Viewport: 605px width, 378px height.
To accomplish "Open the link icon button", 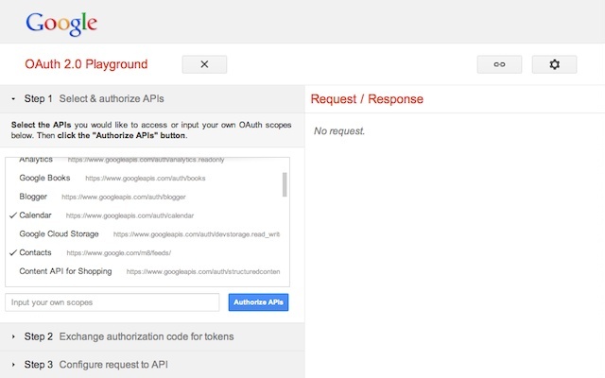I will click(499, 64).
